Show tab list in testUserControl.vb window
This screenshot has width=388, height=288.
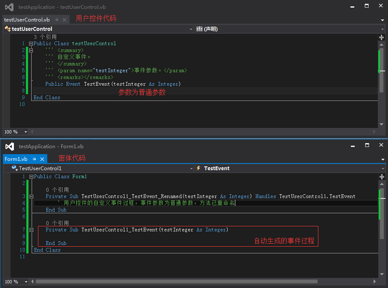pyautogui.click(x=383, y=20)
